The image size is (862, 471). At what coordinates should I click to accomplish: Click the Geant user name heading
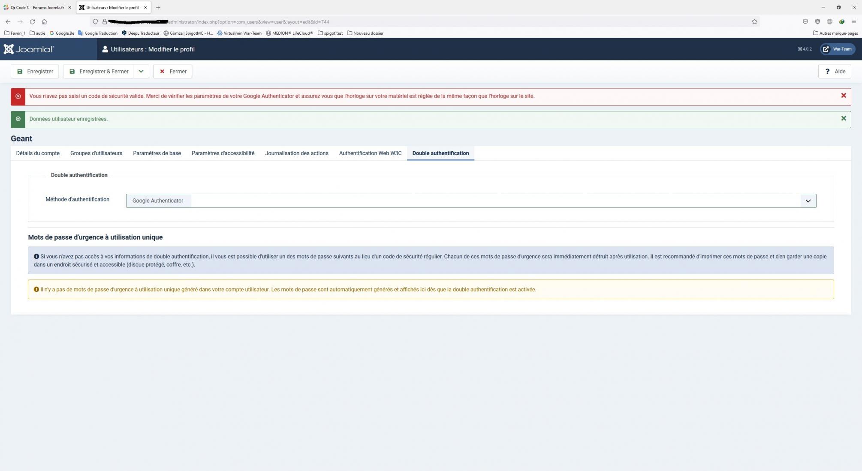21,139
